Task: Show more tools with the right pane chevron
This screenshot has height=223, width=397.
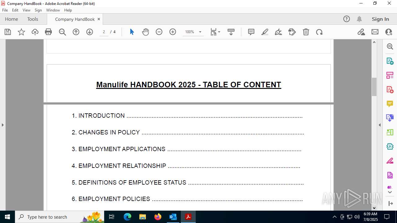Action: (390, 192)
